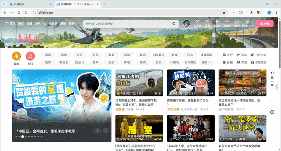
Task: Open Chrome profile avatar
Action: pyautogui.click(x=269, y=12)
